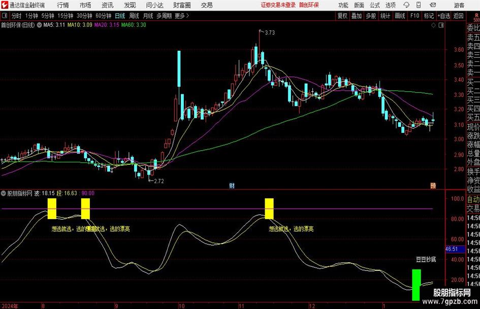
Task: Switch to 30分钟 period tab
Action: coord(84,16)
